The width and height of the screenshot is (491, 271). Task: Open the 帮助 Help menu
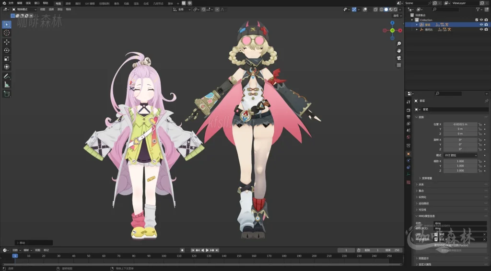[46, 3]
